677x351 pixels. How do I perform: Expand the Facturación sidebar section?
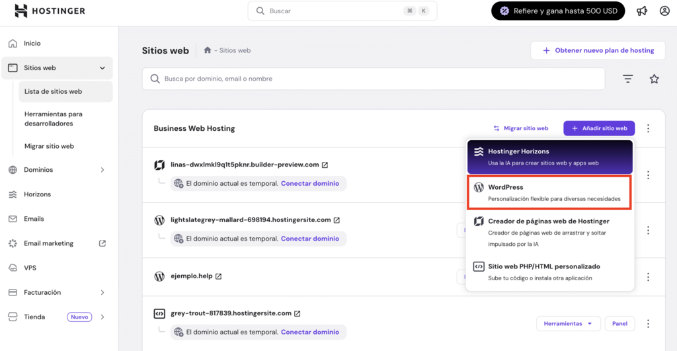pos(102,292)
